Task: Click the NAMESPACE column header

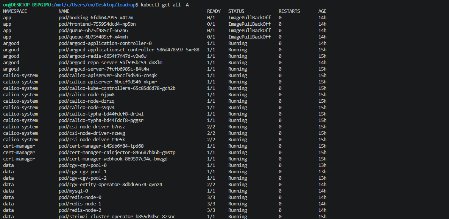Action: 15,11
